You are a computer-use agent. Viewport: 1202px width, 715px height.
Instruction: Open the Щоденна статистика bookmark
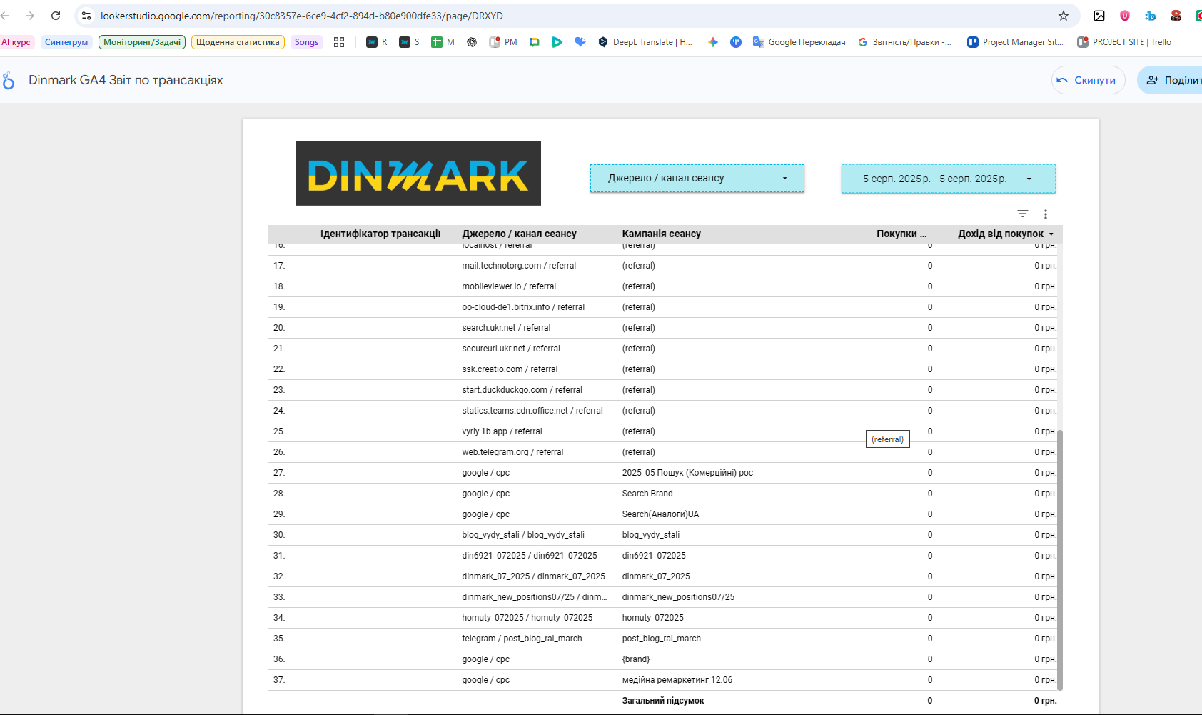click(238, 42)
